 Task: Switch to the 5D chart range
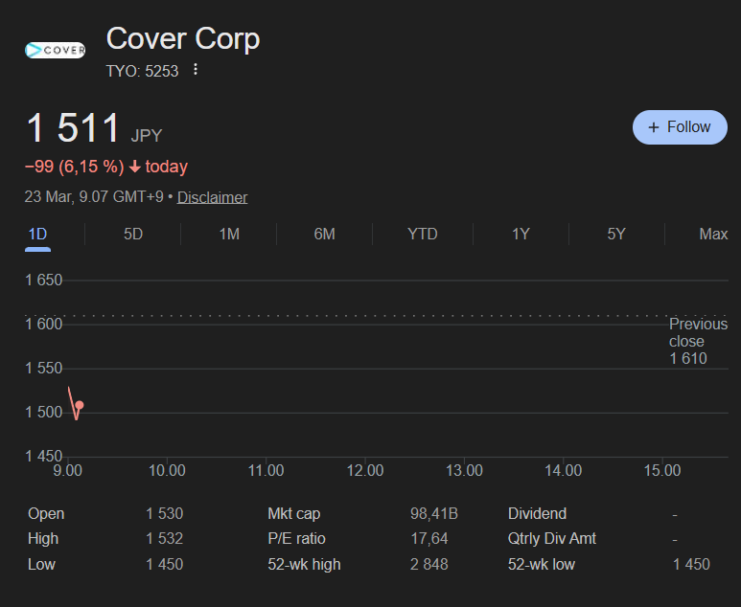coord(133,235)
